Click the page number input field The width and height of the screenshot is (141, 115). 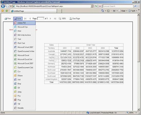pos(41,19)
